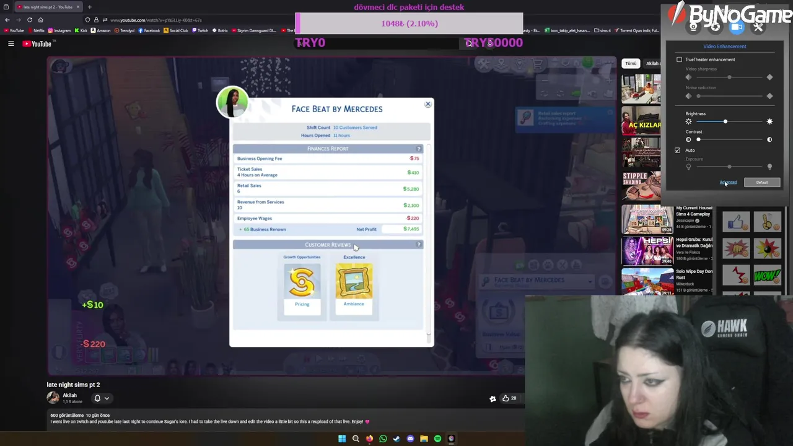
Task: Reload the page with the refresh icon
Action: [x=29, y=20]
